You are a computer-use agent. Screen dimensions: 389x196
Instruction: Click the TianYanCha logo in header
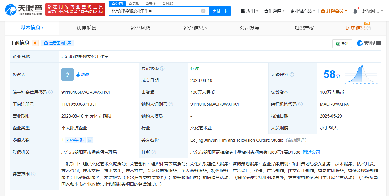point(24,9)
